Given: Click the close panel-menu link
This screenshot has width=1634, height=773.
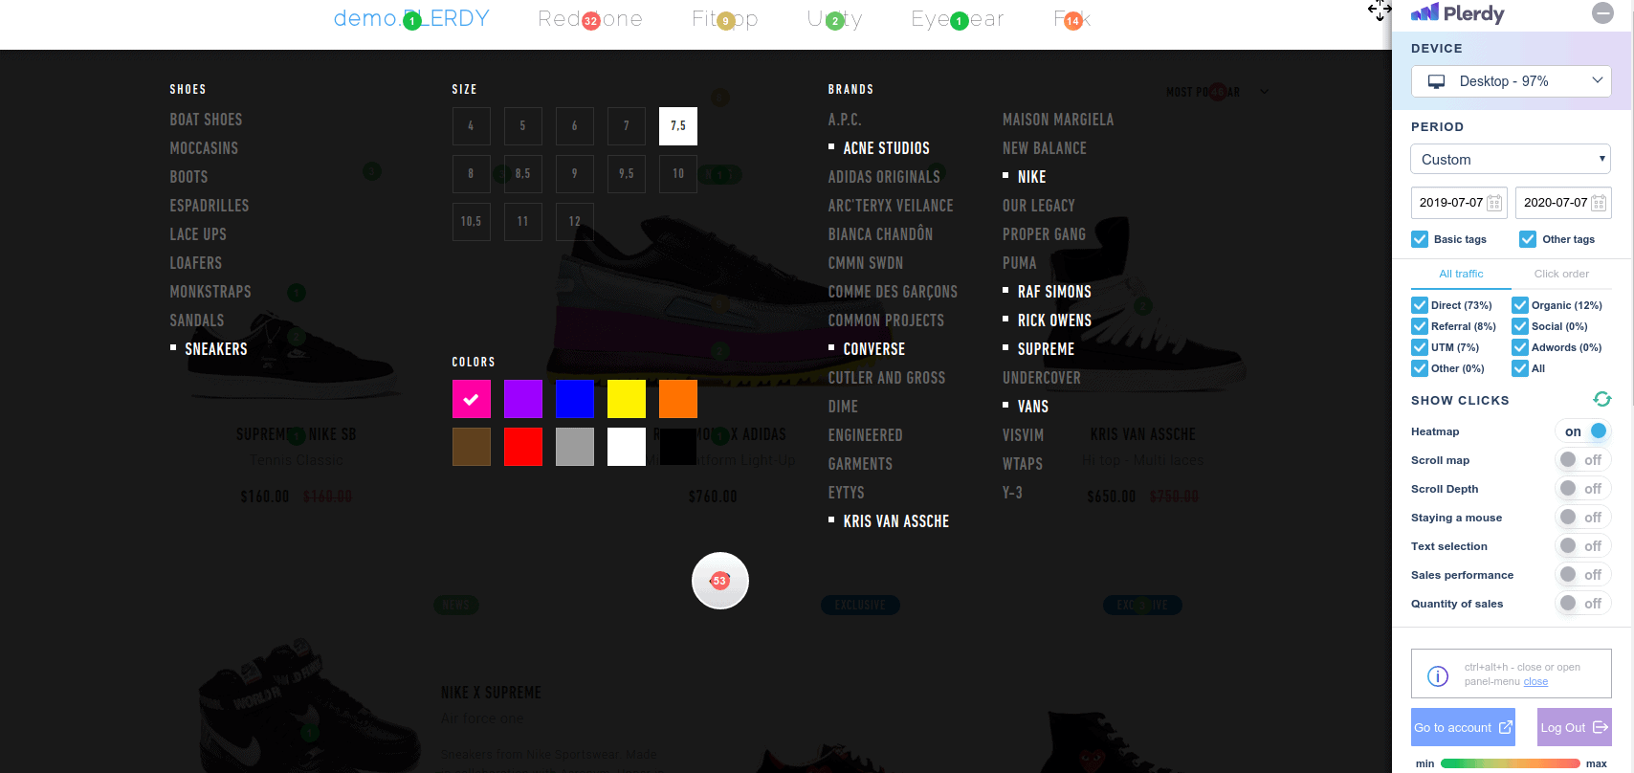Looking at the screenshot, I should (1535, 681).
